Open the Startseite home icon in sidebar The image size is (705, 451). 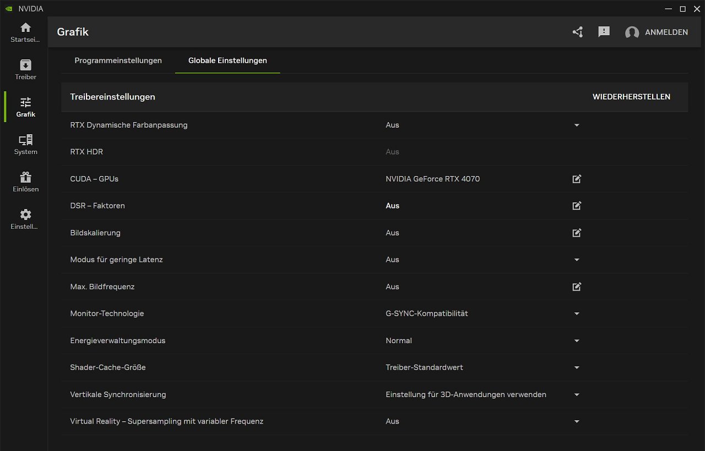click(25, 28)
